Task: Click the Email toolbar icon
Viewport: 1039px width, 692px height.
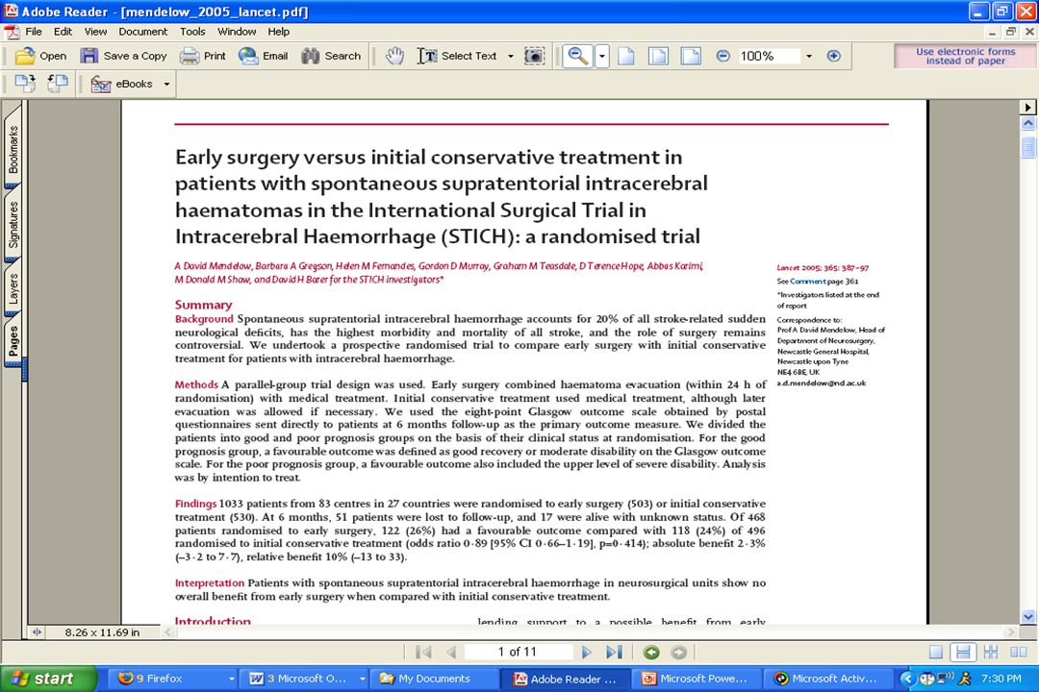Action: pos(248,57)
